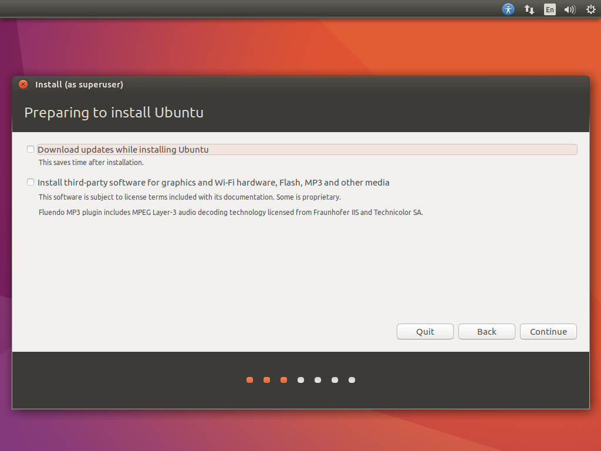601x451 pixels.
Task: Tick the Install third-party software checkbox
Action: coord(31,182)
